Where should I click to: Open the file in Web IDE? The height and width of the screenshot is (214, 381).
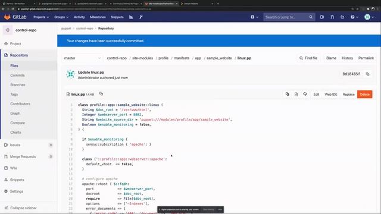(331, 95)
